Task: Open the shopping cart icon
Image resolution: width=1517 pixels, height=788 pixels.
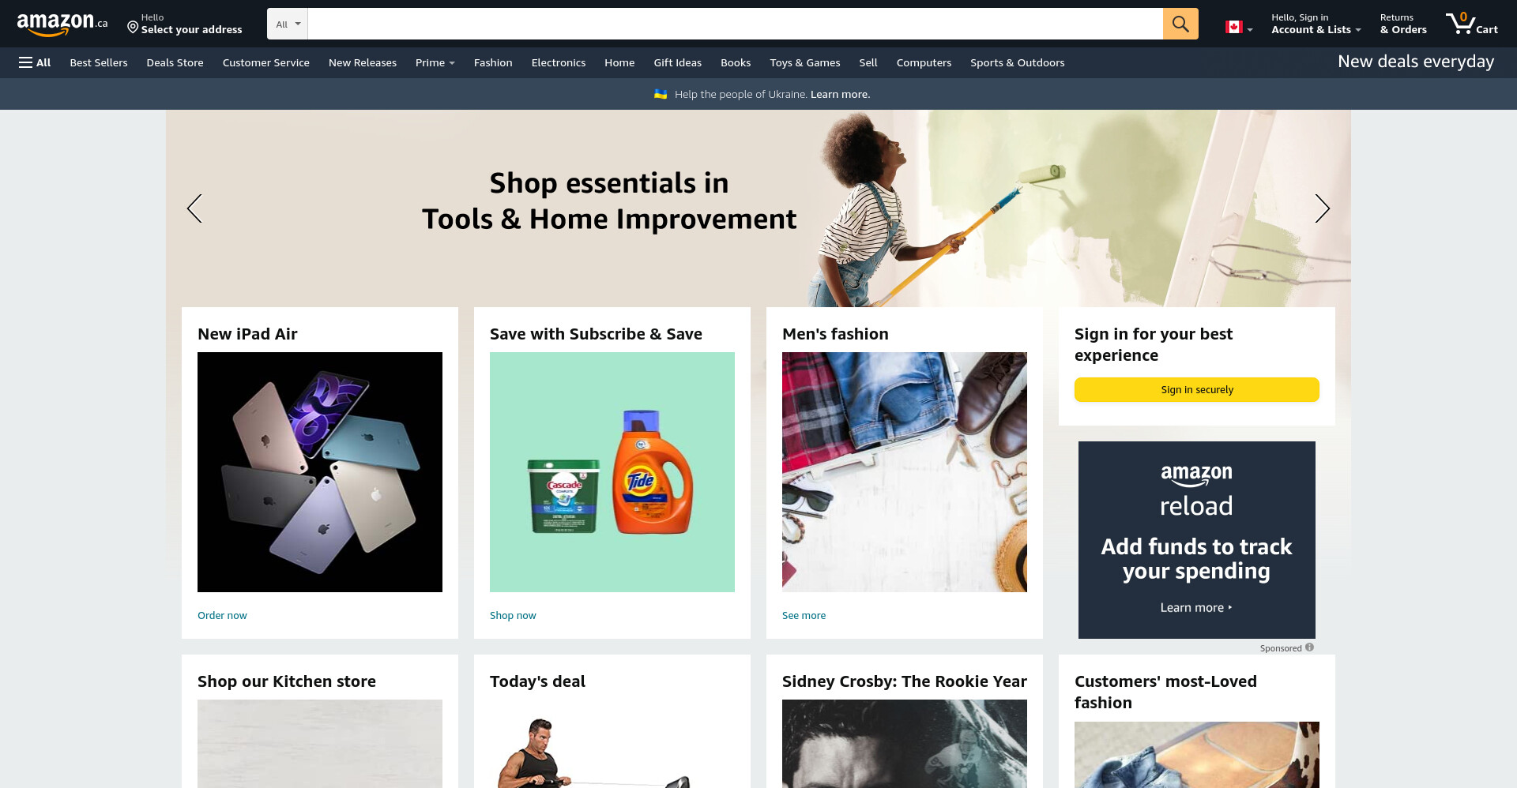Action: (x=1471, y=24)
